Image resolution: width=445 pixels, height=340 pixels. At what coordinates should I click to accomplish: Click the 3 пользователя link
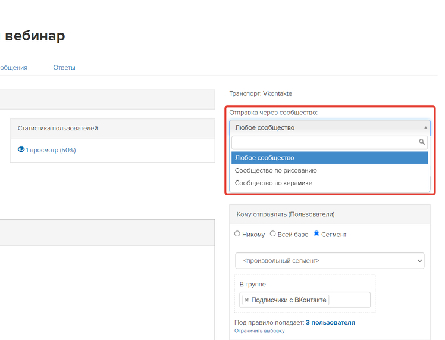330,322
